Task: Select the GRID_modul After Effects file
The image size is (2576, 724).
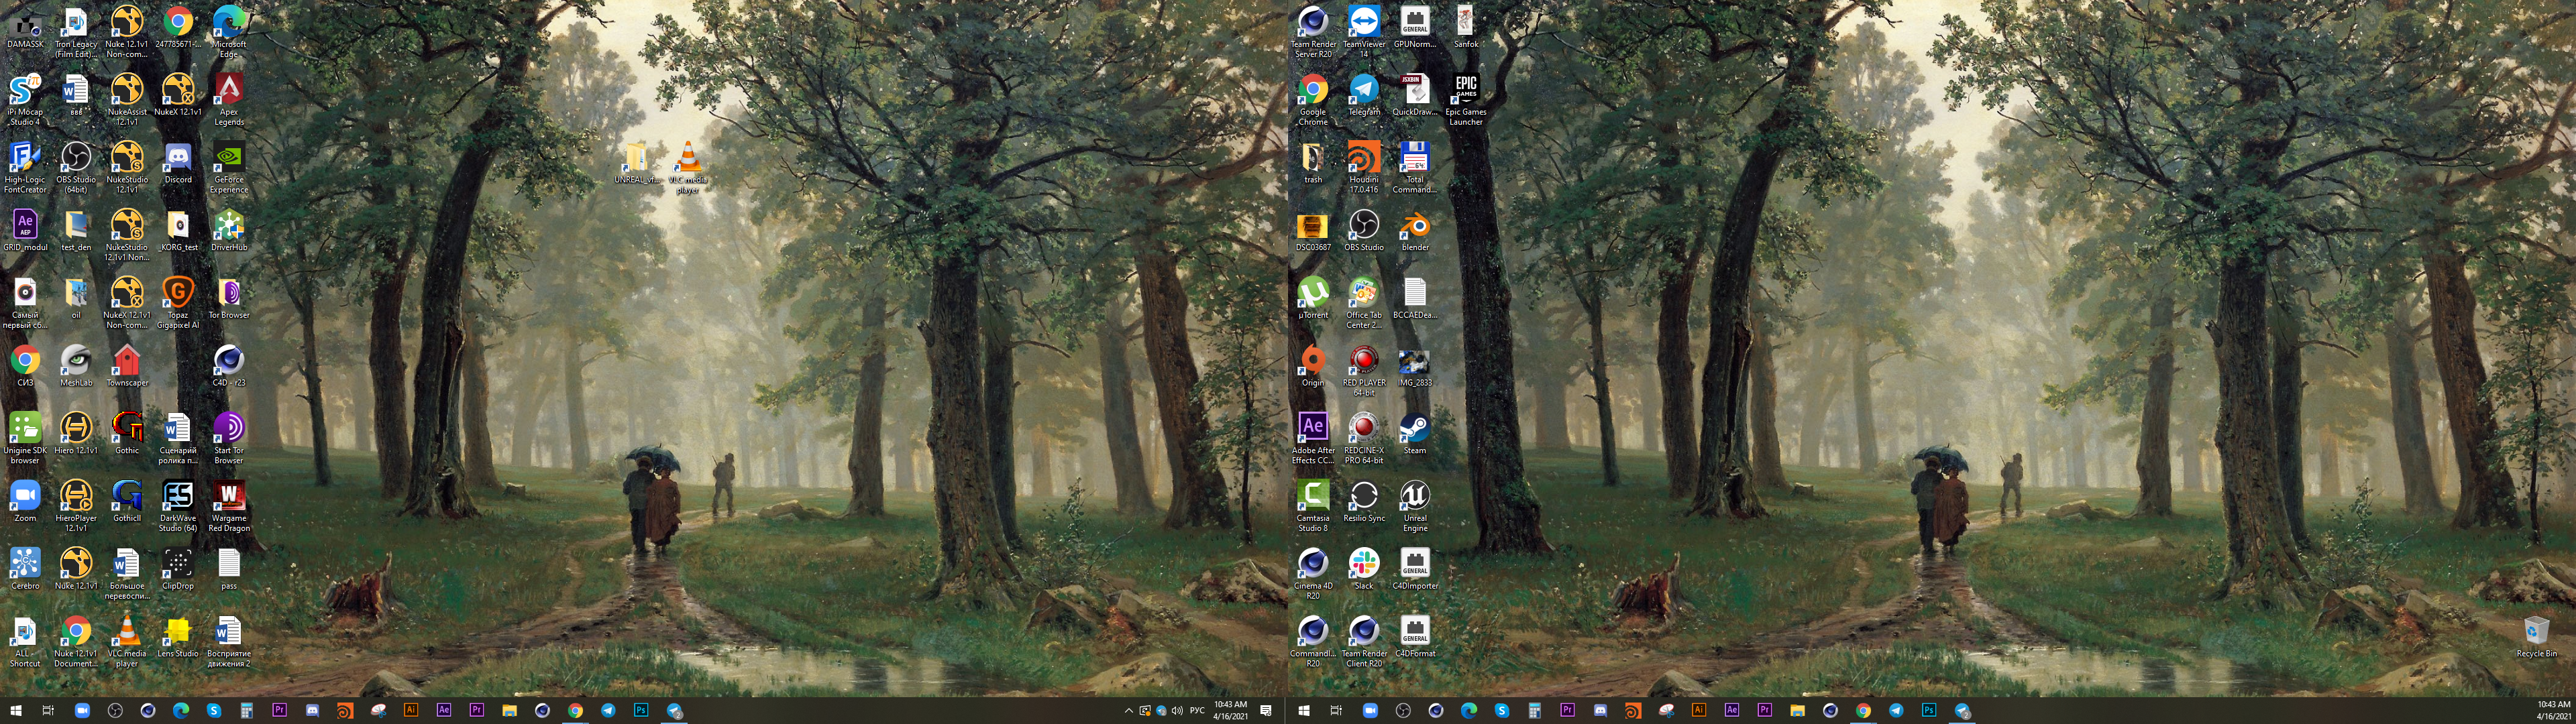Action: click(25, 230)
